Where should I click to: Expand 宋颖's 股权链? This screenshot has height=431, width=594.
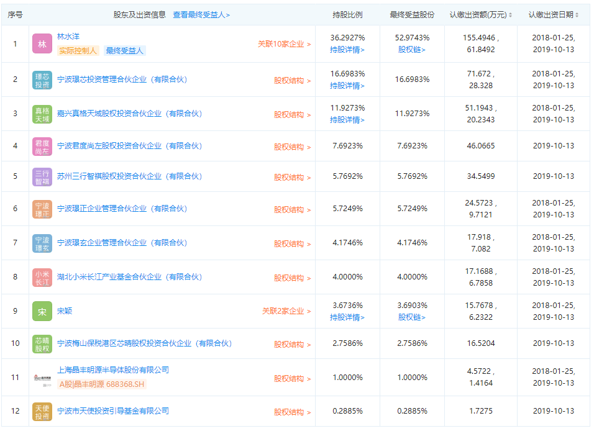coord(411,317)
